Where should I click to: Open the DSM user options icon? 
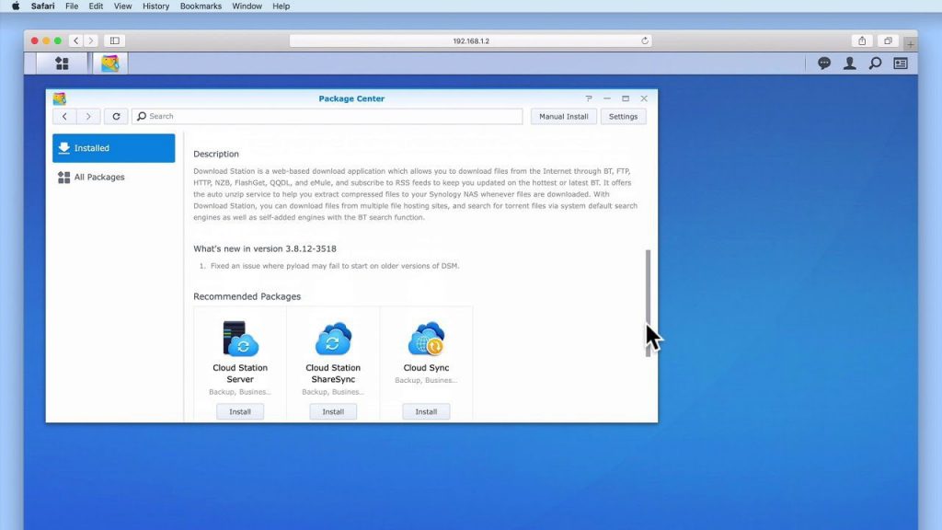849,63
